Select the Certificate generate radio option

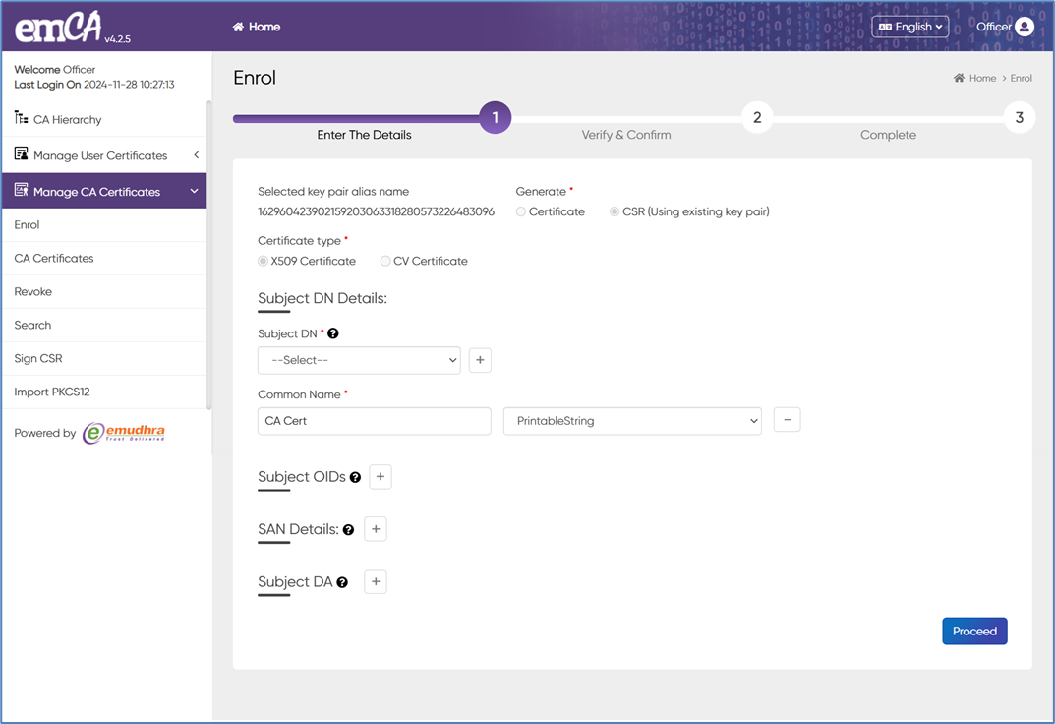[521, 211]
